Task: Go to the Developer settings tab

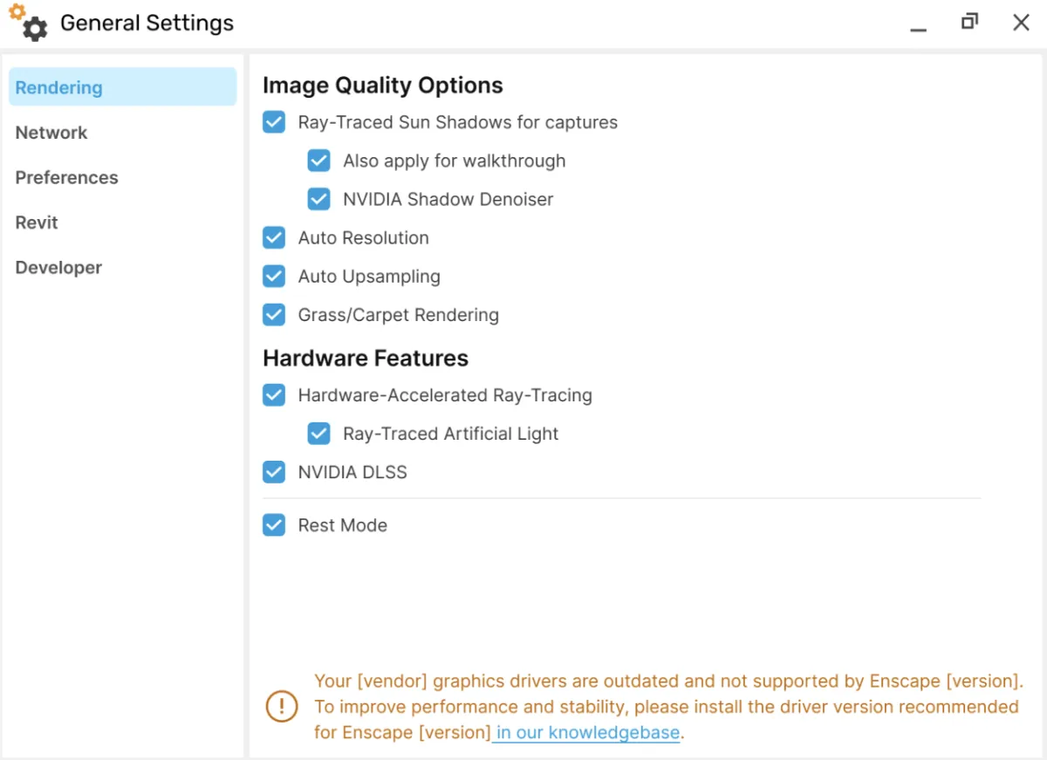Action: (x=58, y=267)
